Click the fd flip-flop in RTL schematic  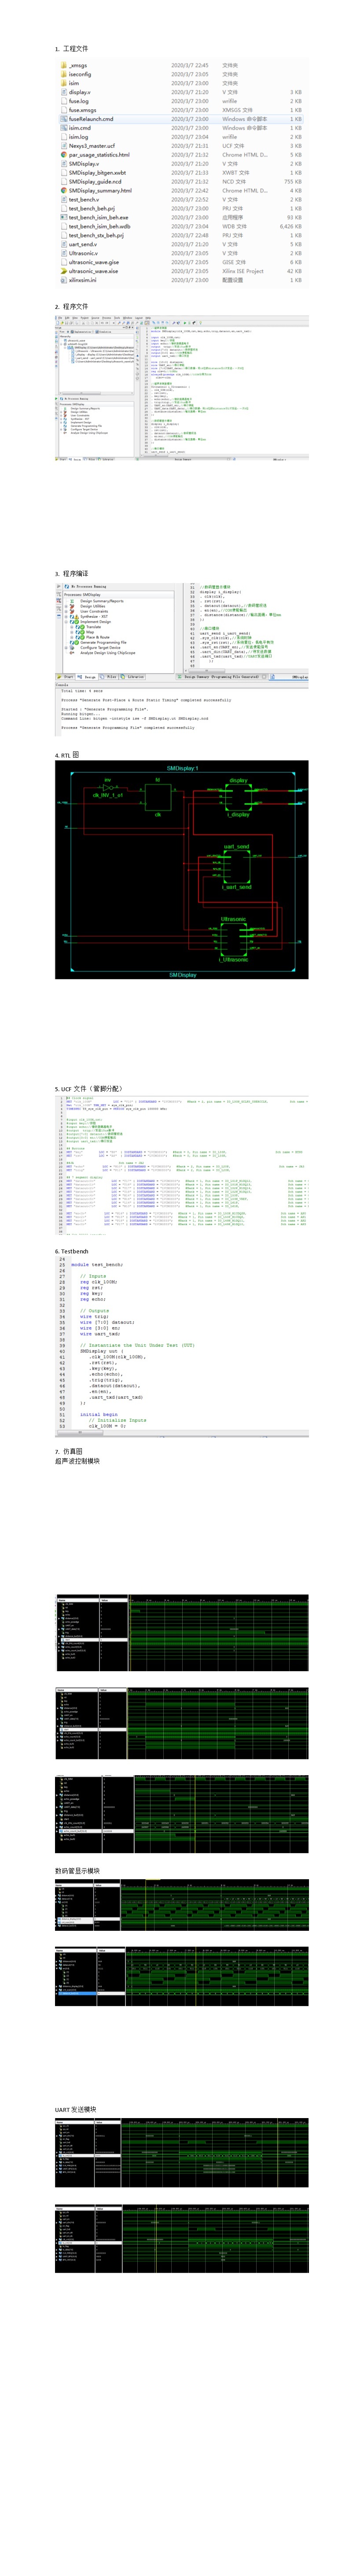(x=158, y=796)
